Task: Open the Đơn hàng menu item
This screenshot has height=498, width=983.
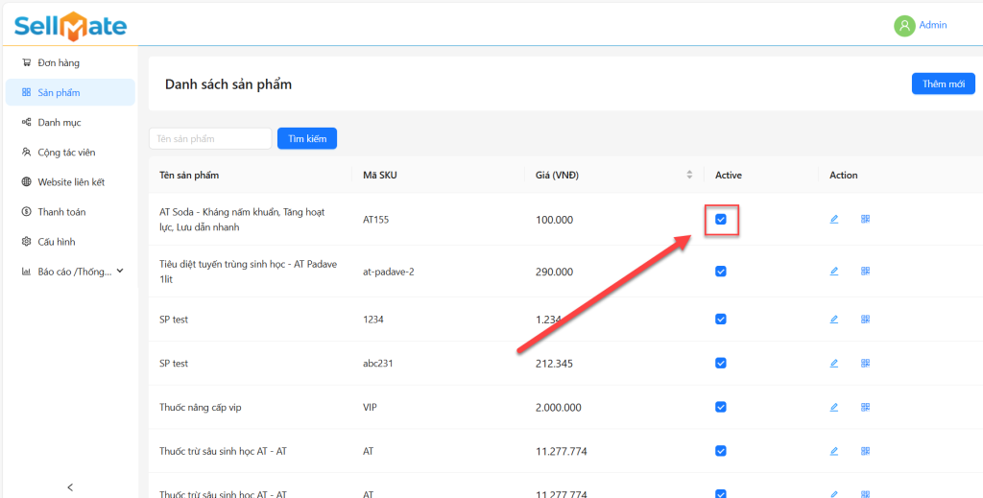Action: (59, 63)
